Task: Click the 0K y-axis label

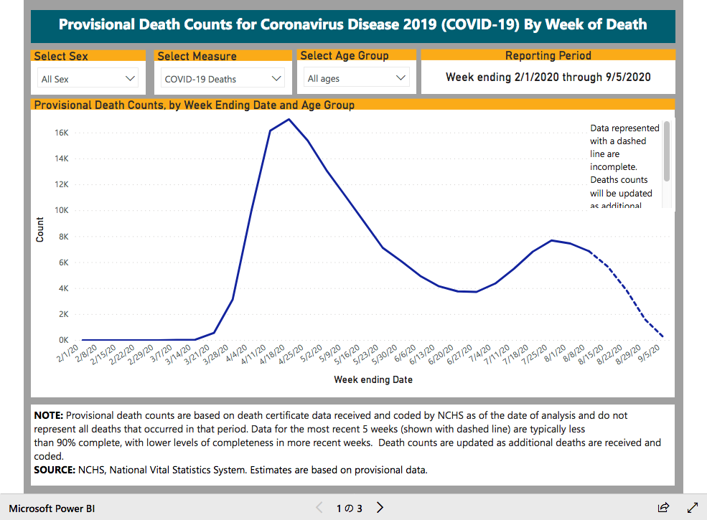Action: [64, 340]
